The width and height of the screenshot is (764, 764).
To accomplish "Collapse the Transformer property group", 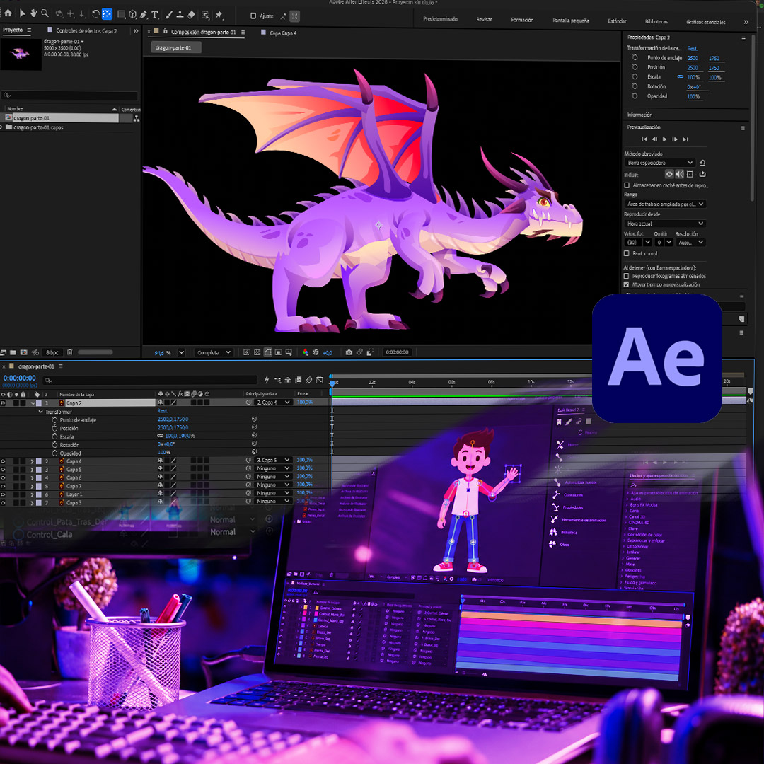I will click(x=40, y=412).
